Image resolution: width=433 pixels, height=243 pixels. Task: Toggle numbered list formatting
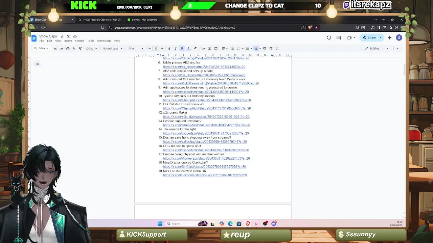point(256,49)
